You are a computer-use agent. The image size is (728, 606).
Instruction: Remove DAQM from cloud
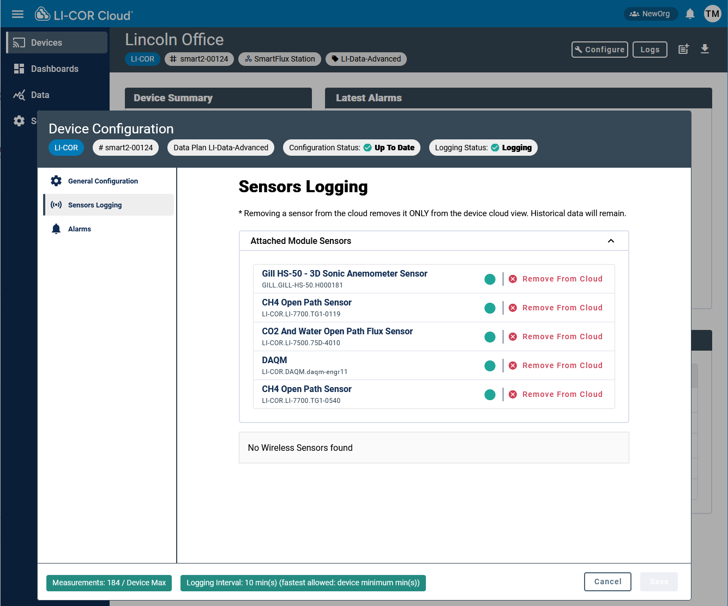(x=556, y=365)
